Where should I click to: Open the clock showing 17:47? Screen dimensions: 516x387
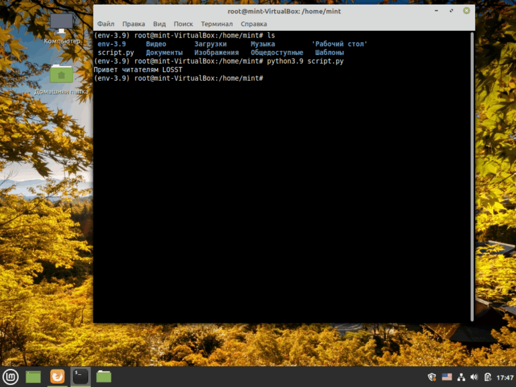(x=505, y=378)
